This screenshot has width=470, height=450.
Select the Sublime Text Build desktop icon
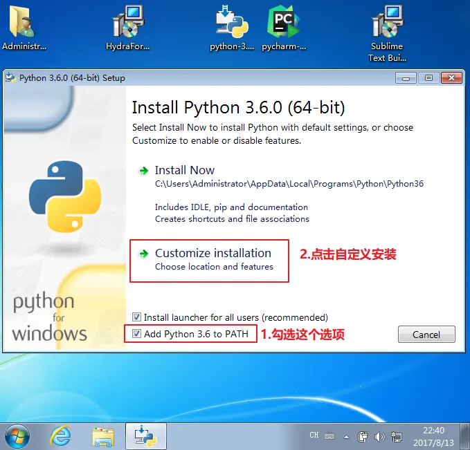coord(387,34)
